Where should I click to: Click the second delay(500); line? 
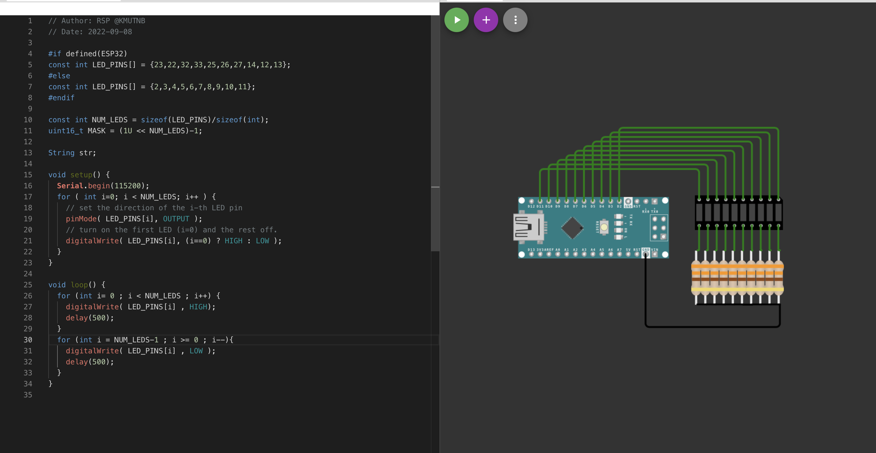[90, 362]
